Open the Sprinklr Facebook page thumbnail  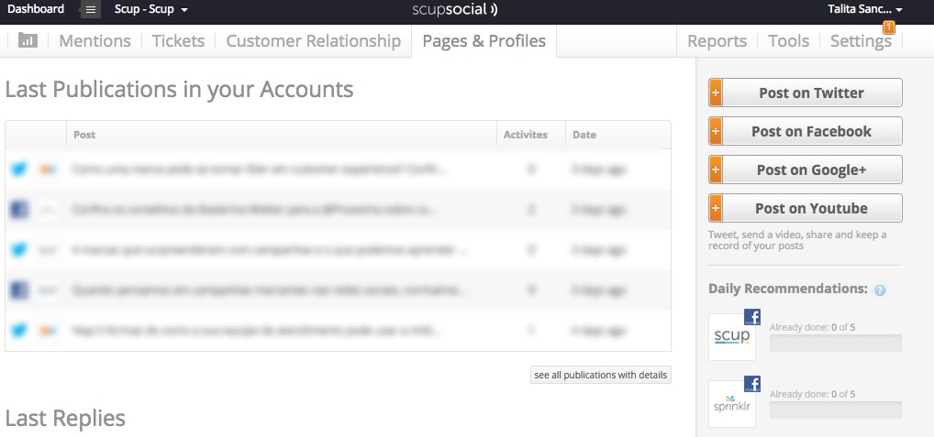tap(732, 404)
